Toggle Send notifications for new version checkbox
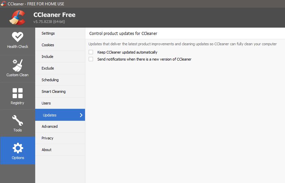Viewport: 285px width, 183px height. 91,59
